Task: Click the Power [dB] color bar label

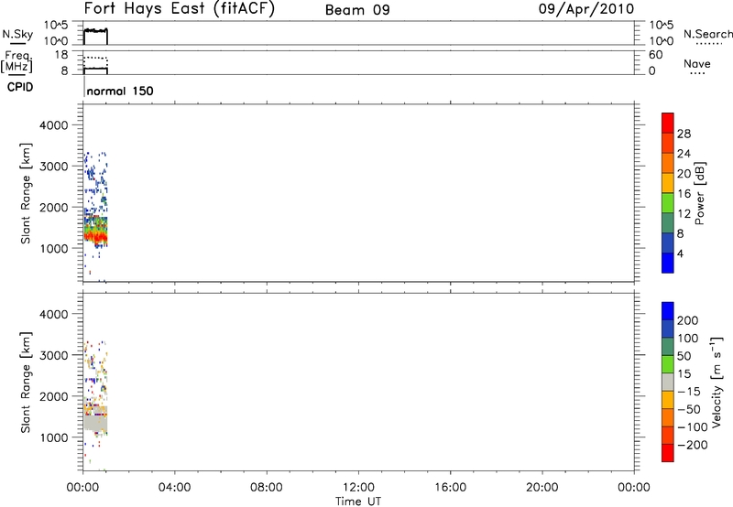Action: tap(699, 195)
